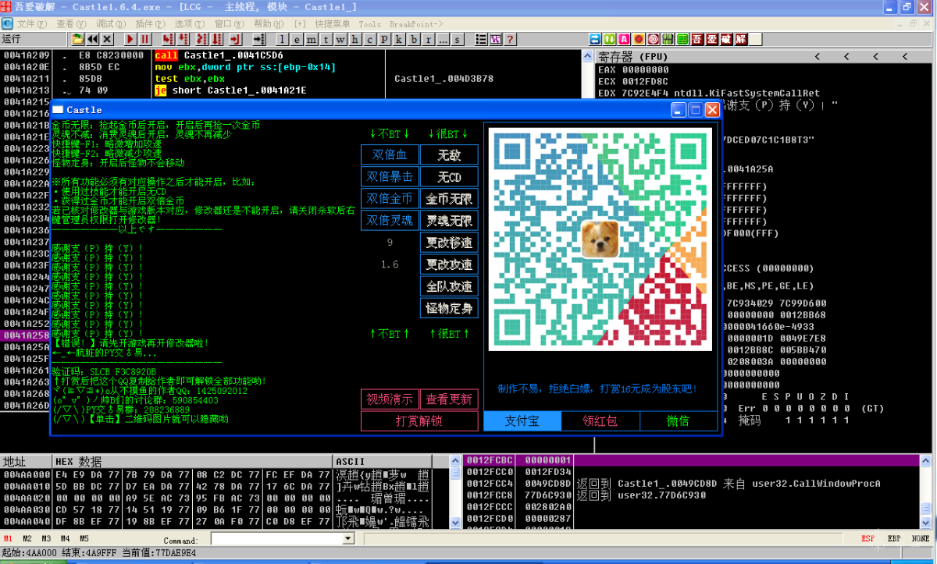Click the orange record-circle plugin icon
The height and width of the screenshot is (564, 937).
coord(639,39)
